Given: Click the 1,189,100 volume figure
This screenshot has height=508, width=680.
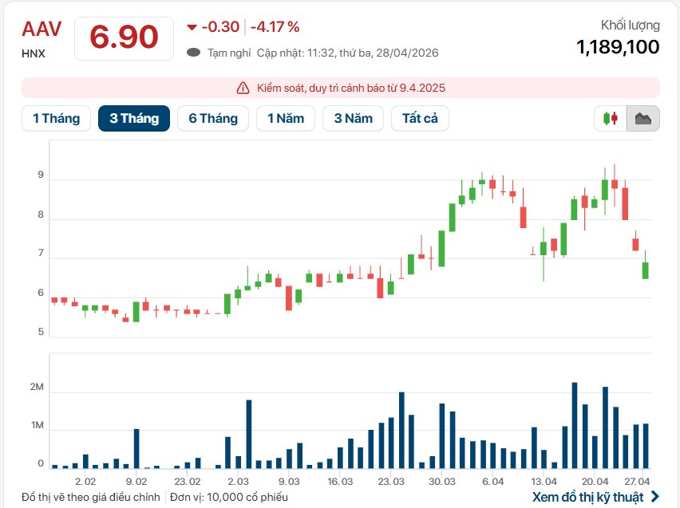Looking at the screenshot, I should click(x=618, y=47).
